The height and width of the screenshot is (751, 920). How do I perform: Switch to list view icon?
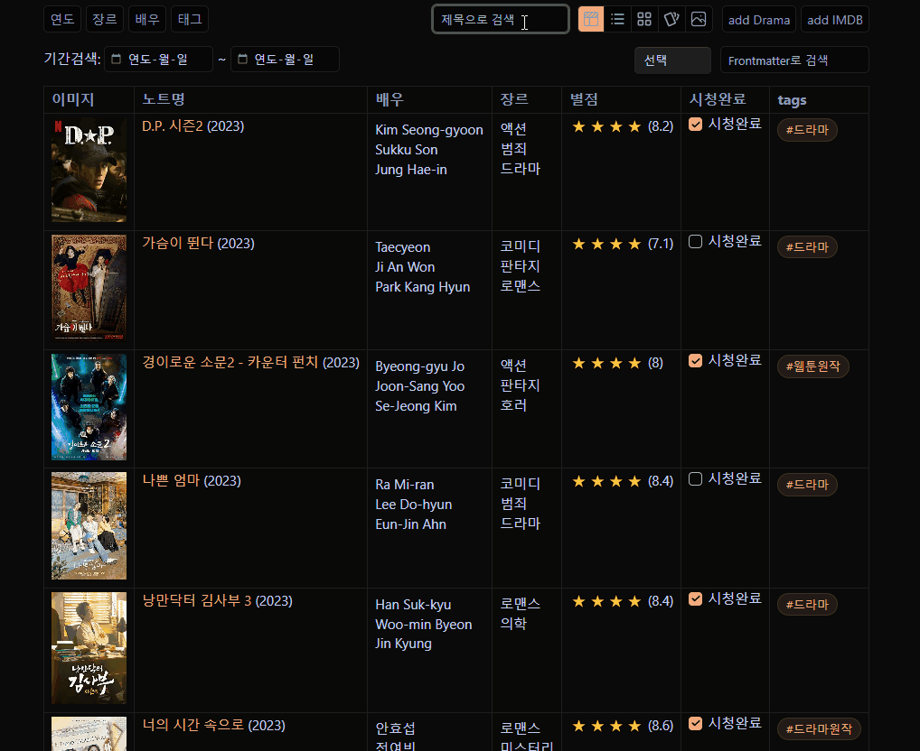pyautogui.click(x=617, y=19)
